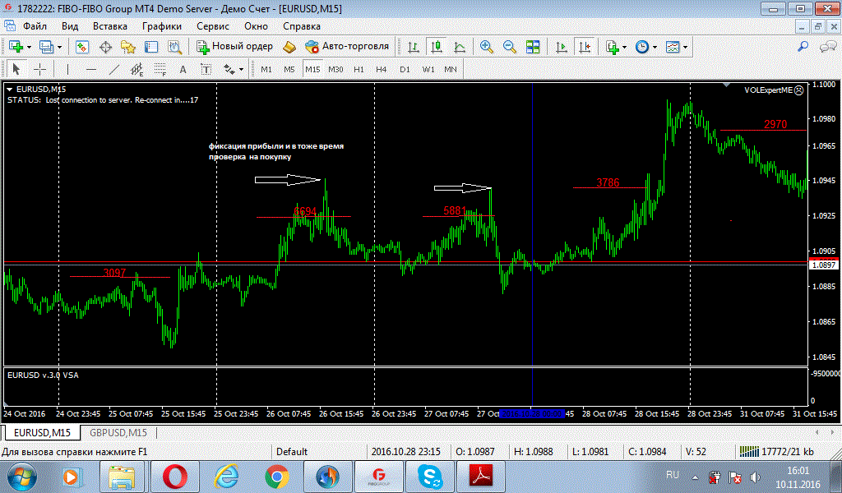Open the Справка menu
This screenshot has height=493, width=842.
[x=302, y=25]
